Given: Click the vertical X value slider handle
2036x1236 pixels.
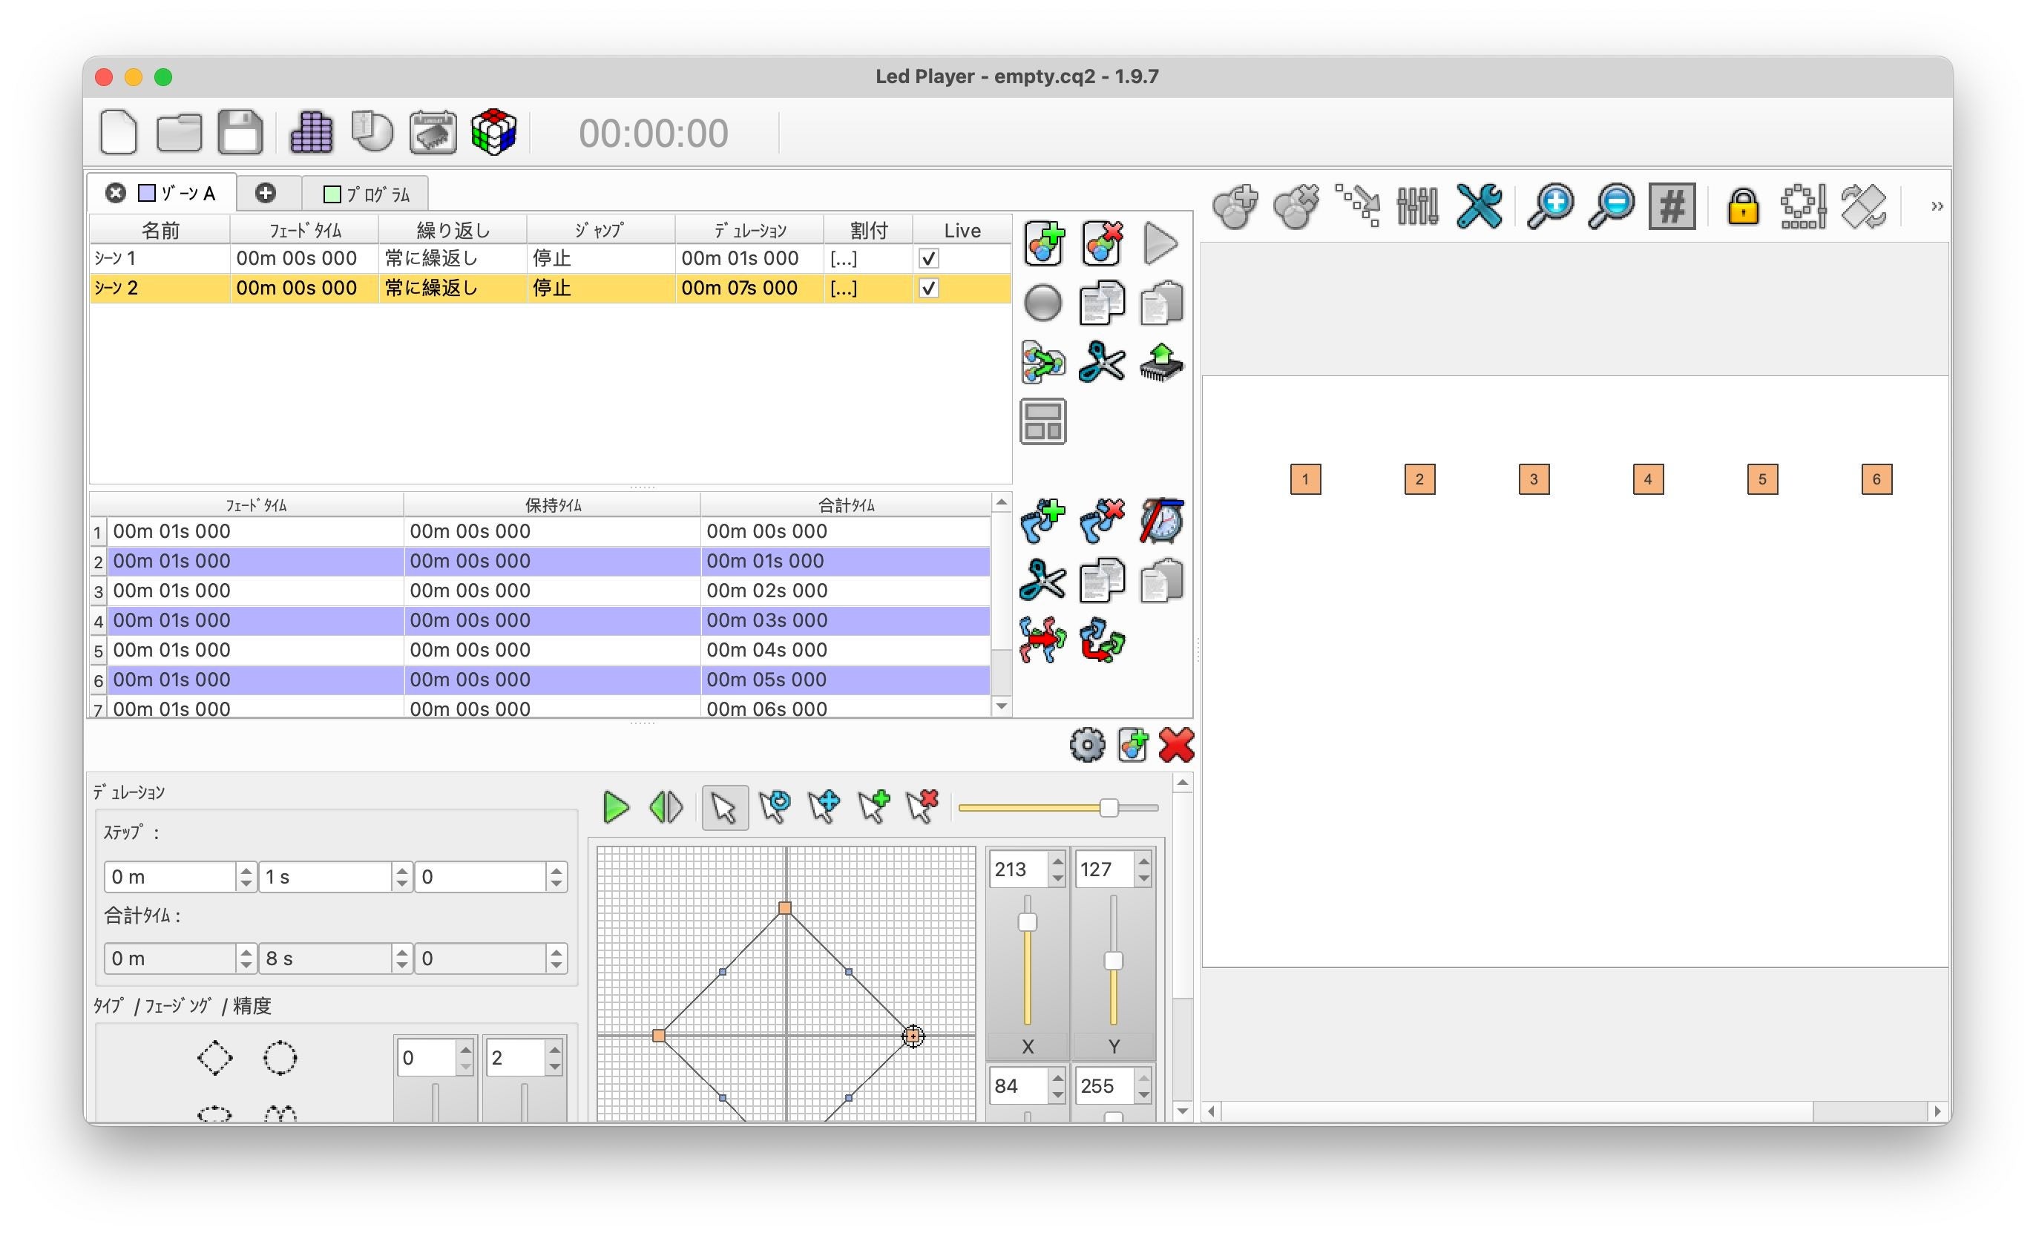Looking at the screenshot, I should [x=1027, y=922].
